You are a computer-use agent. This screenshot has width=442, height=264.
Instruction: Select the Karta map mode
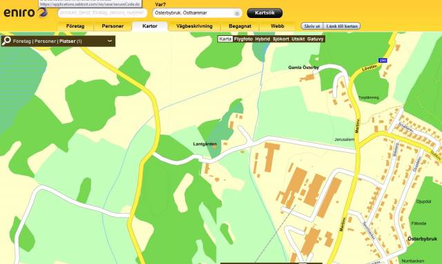coord(225,39)
